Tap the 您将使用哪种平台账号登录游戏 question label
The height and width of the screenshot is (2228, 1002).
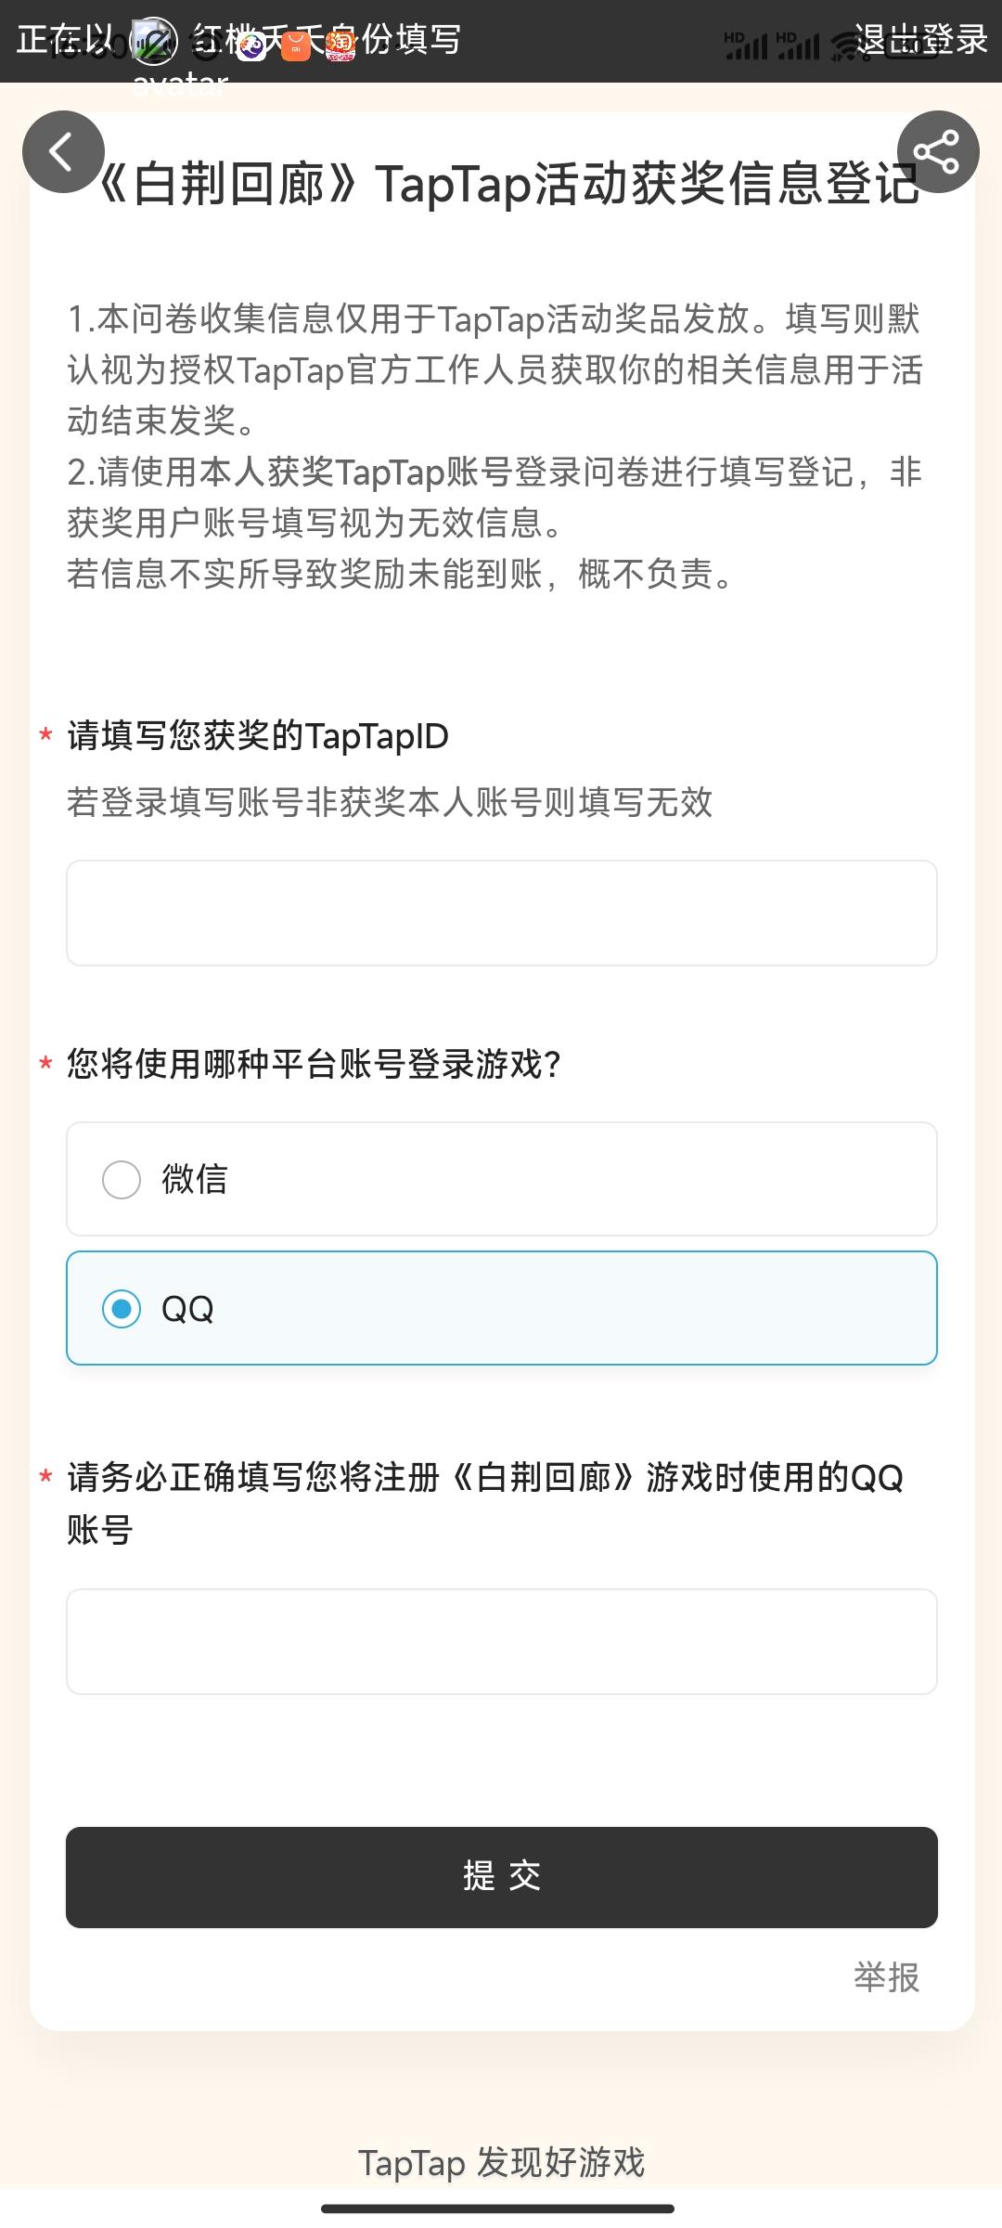314,1064
